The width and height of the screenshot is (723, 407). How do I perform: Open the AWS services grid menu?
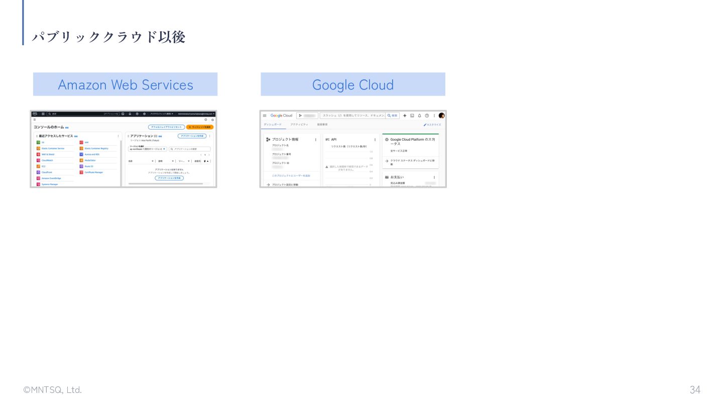coord(43,114)
